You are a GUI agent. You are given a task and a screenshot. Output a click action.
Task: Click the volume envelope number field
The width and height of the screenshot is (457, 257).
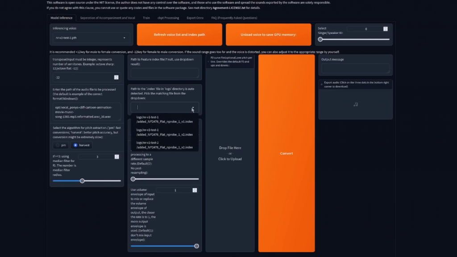pyautogui.click(x=177, y=190)
